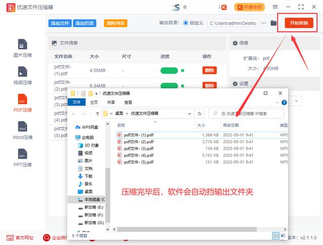323x245 pixels.
Task: Click the quick access toolbar dropdown arrow
Action: click(x=96, y=94)
